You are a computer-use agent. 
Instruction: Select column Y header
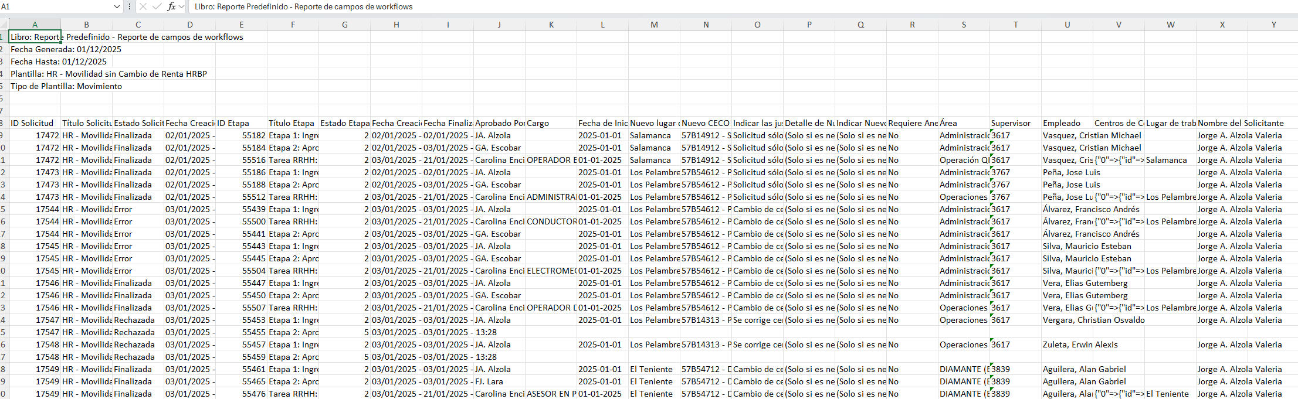(x=1273, y=25)
